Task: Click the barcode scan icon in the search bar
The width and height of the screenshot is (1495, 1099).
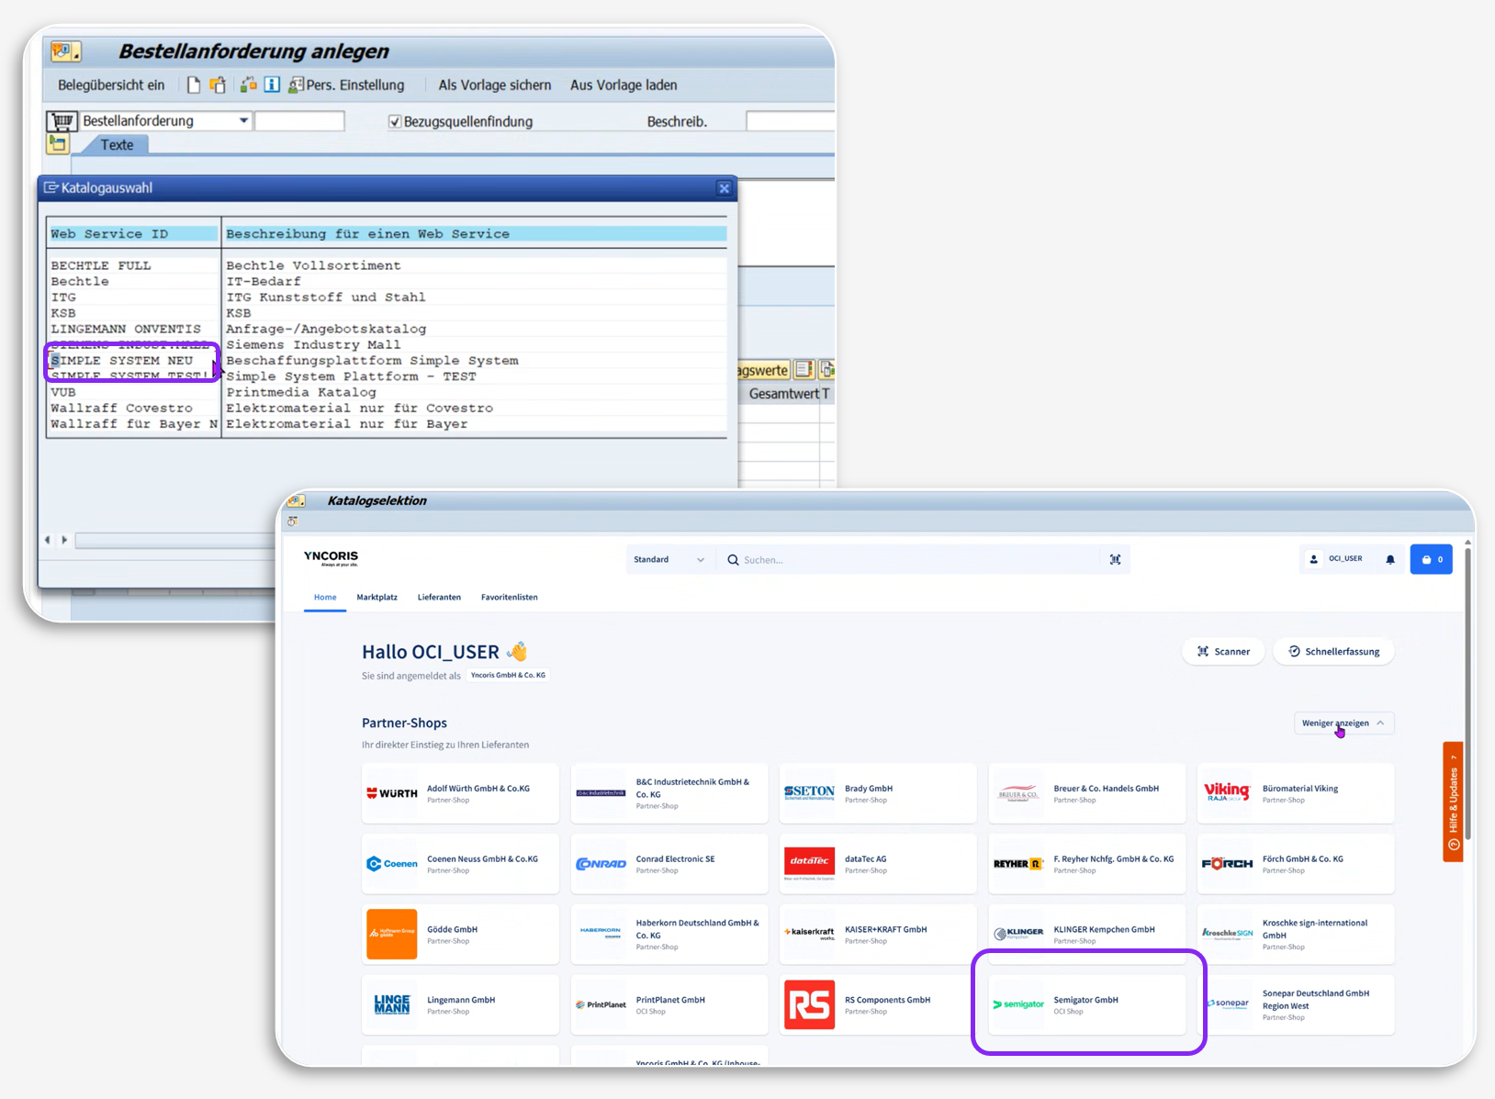Action: pyautogui.click(x=1115, y=560)
